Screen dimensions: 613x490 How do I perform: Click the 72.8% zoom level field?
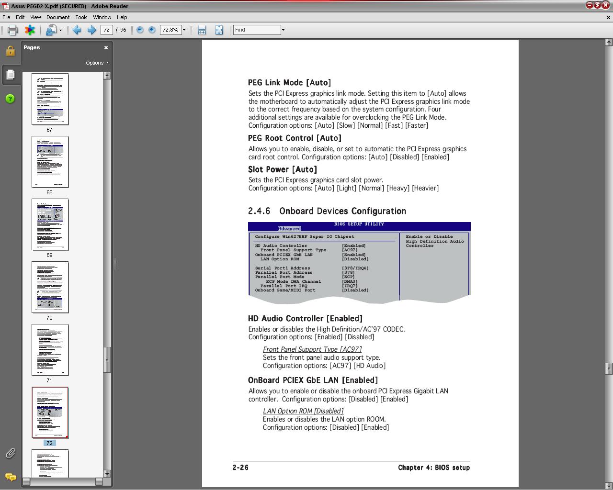[x=170, y=30]
